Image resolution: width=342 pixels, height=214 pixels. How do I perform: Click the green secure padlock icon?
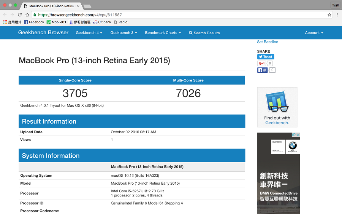[35, 14]
